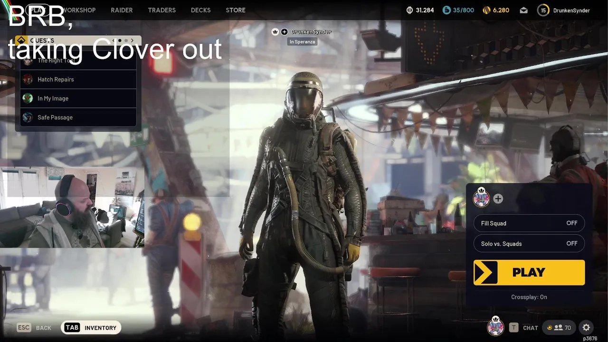Click the level 15 progress ring

pyautogui.click(x=543, y=10)
